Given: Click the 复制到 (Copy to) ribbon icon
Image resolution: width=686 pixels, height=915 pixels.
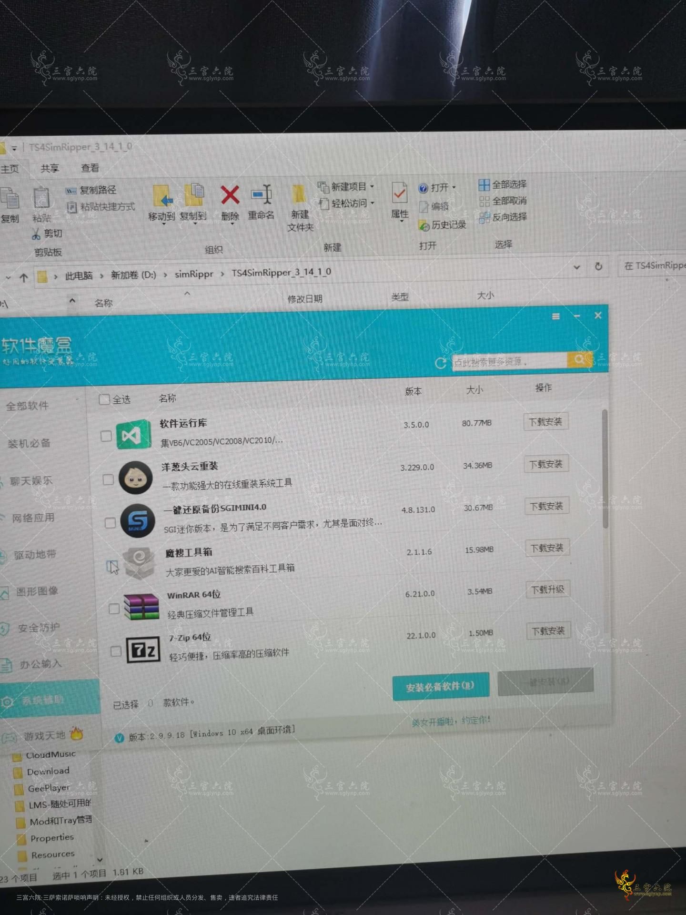Looking at the screenshot, I should point(193,195).
